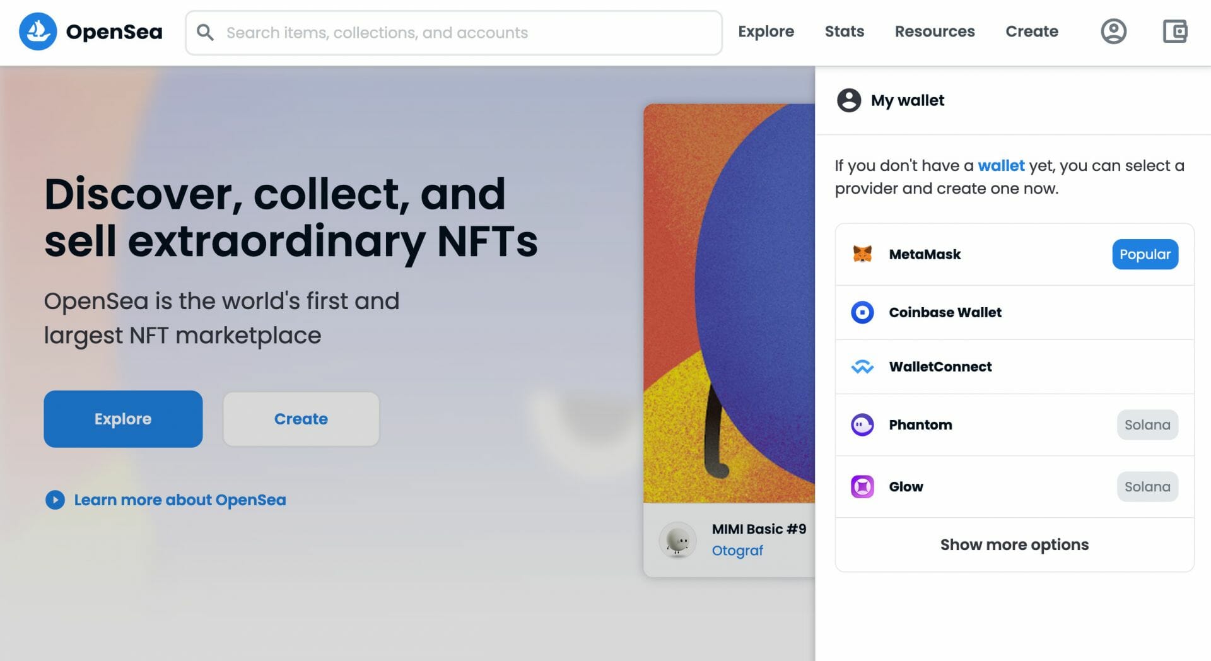Choose the Phantom wallet label
The image size is (1211, 661).
(x=920, y=424)
